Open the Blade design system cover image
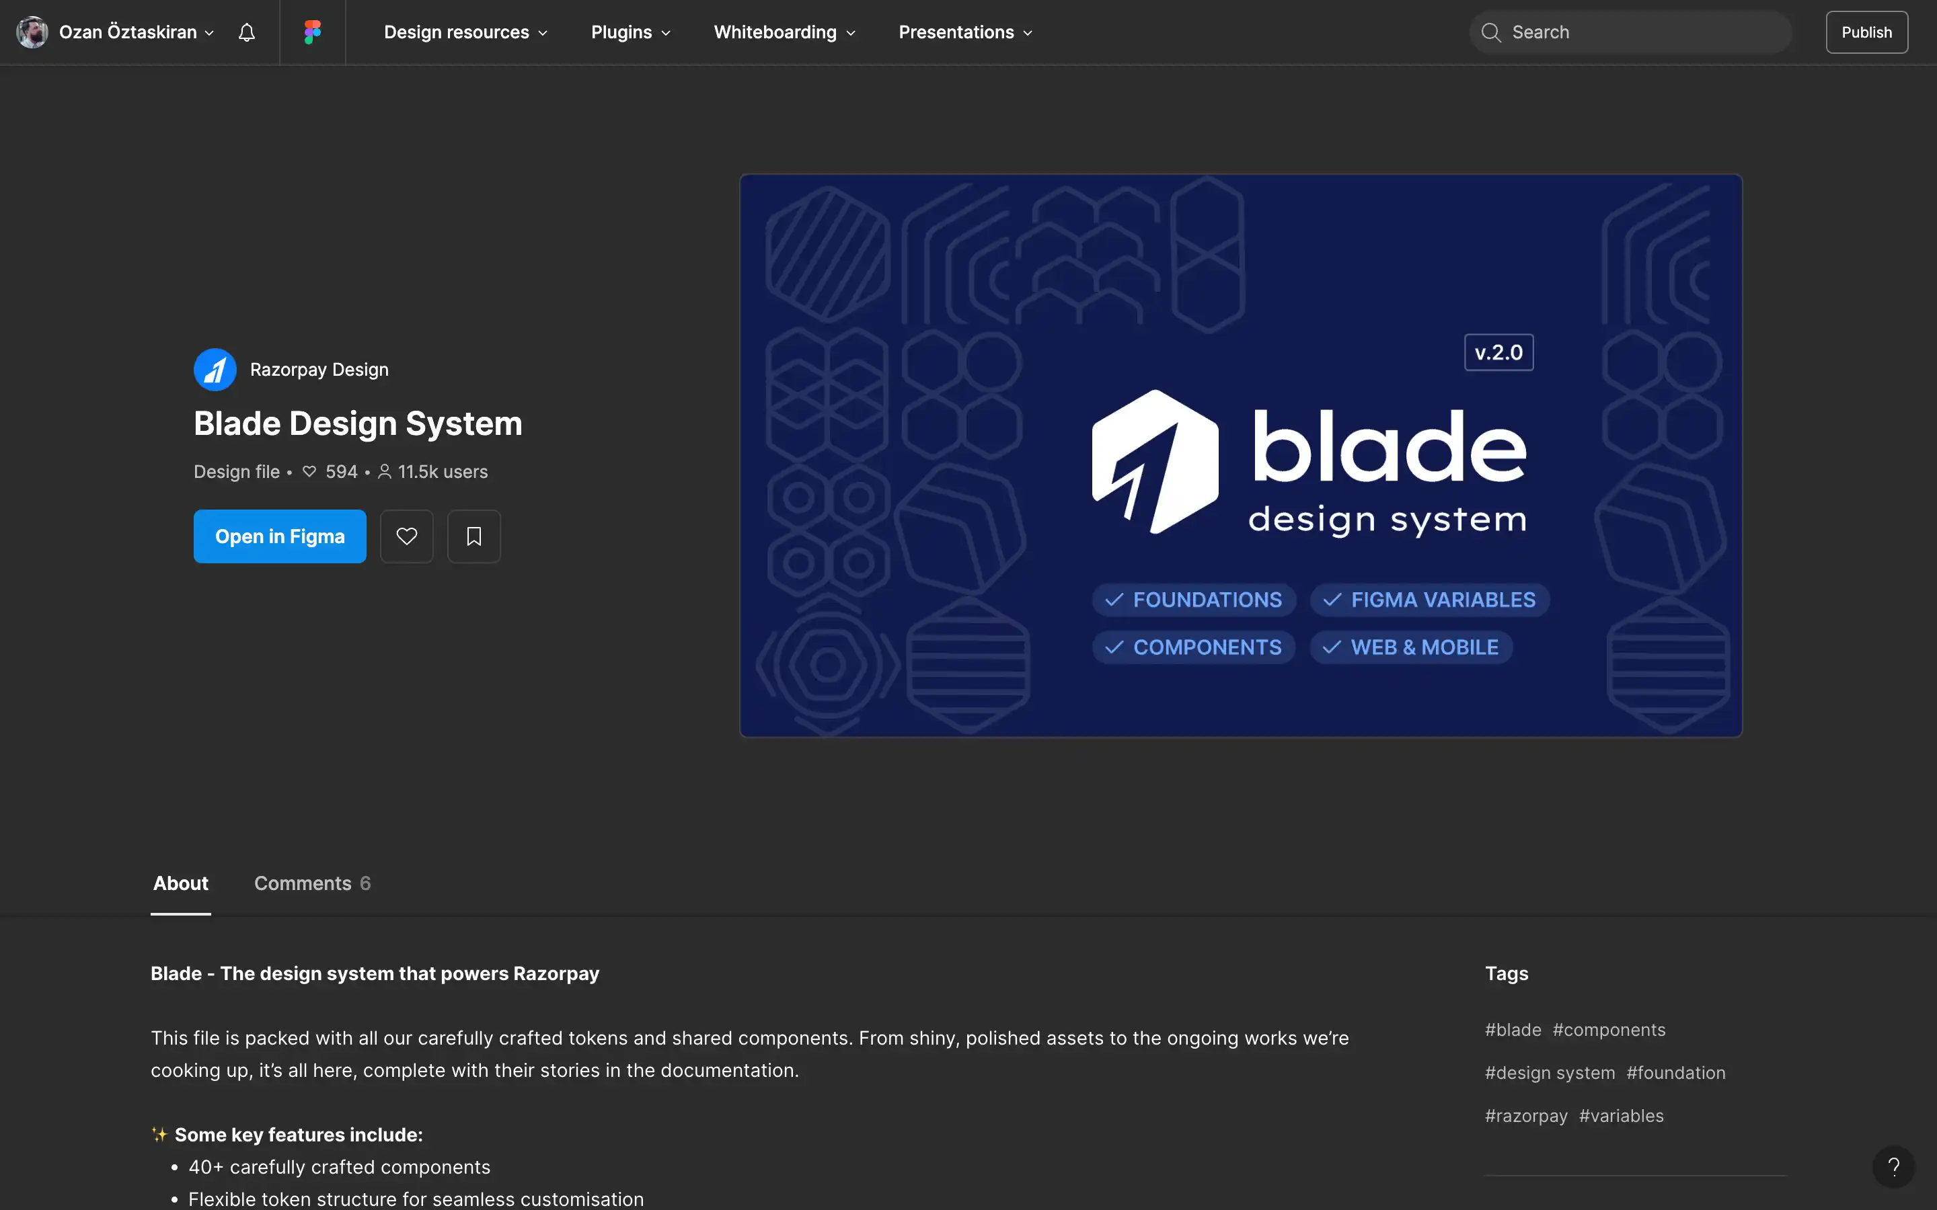This screenshot has width=1937, height=1210. (1241, 455)
